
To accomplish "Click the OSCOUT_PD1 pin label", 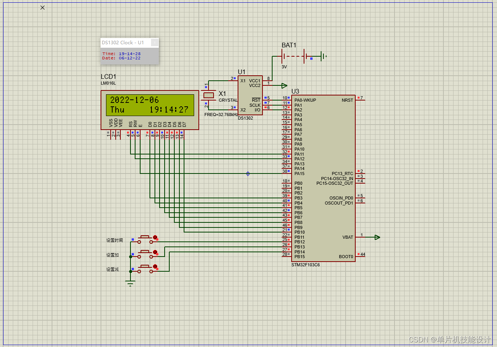I will pyautogui.click(x=339, y=203).
